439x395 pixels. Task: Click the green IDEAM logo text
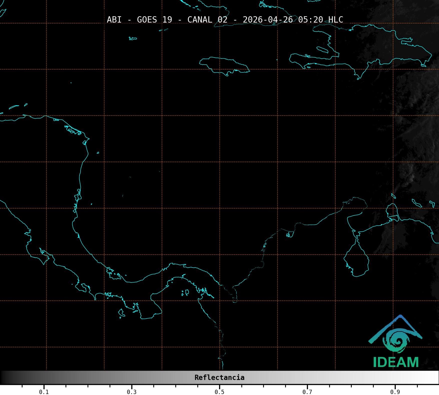click(396, 362)
